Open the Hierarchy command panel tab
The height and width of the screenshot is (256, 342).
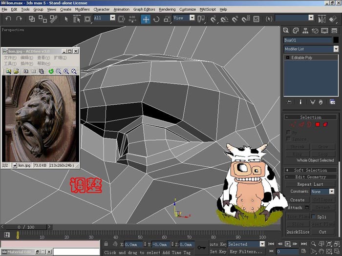click(x=305, y=31)
